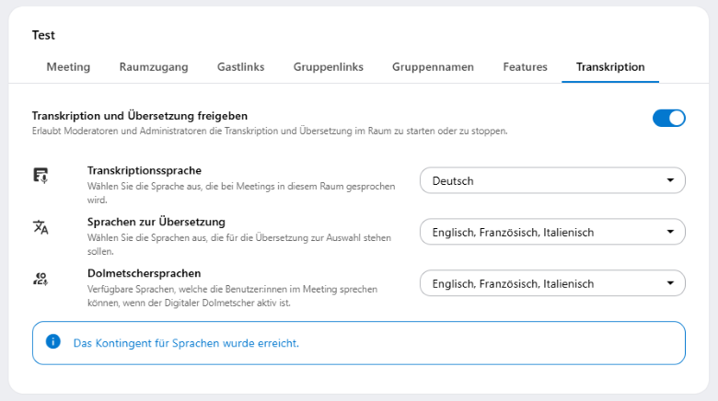Open the Dolmetschersprachen dropdown
Image resolution: width=718 pixels, height=401 pixels.
[552, 284]
